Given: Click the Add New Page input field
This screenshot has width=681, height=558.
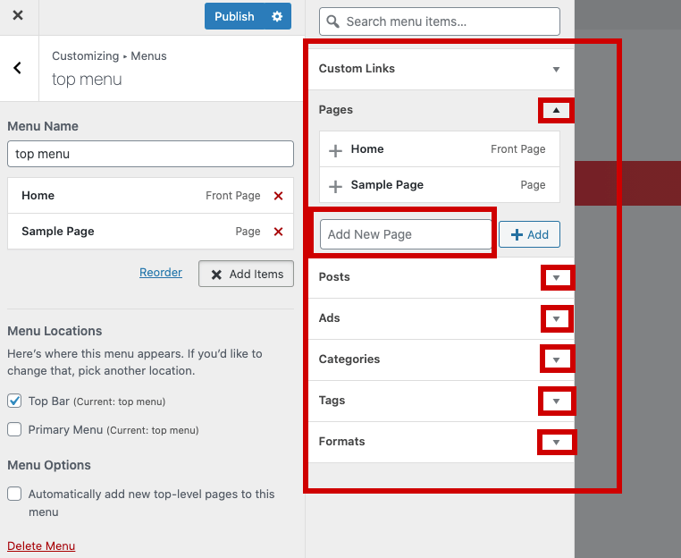Looking at the screenshot, I should 406,234.
